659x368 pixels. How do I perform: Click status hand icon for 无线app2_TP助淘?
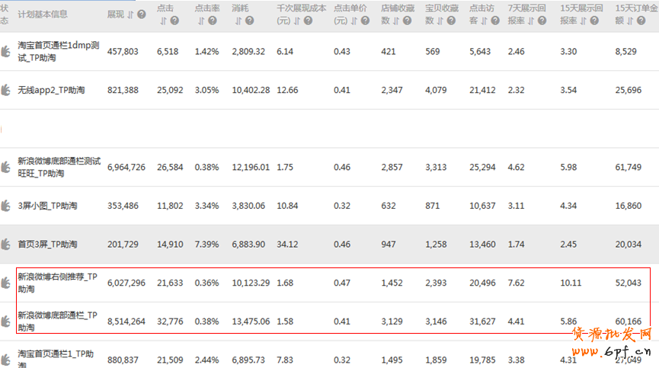click(5, 90)
